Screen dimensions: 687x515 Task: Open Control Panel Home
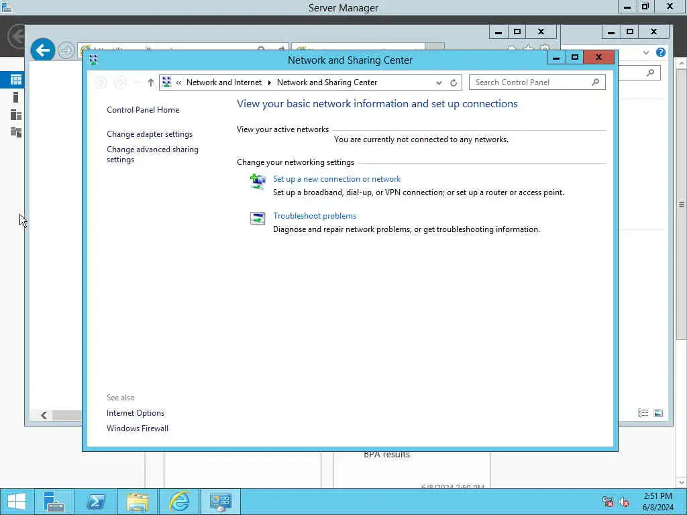click(x=143, y=110)
